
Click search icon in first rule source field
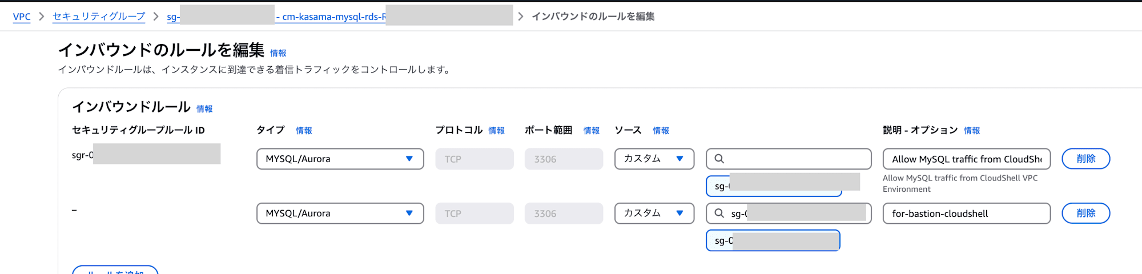pyautogui.click(x=719, y=159)
